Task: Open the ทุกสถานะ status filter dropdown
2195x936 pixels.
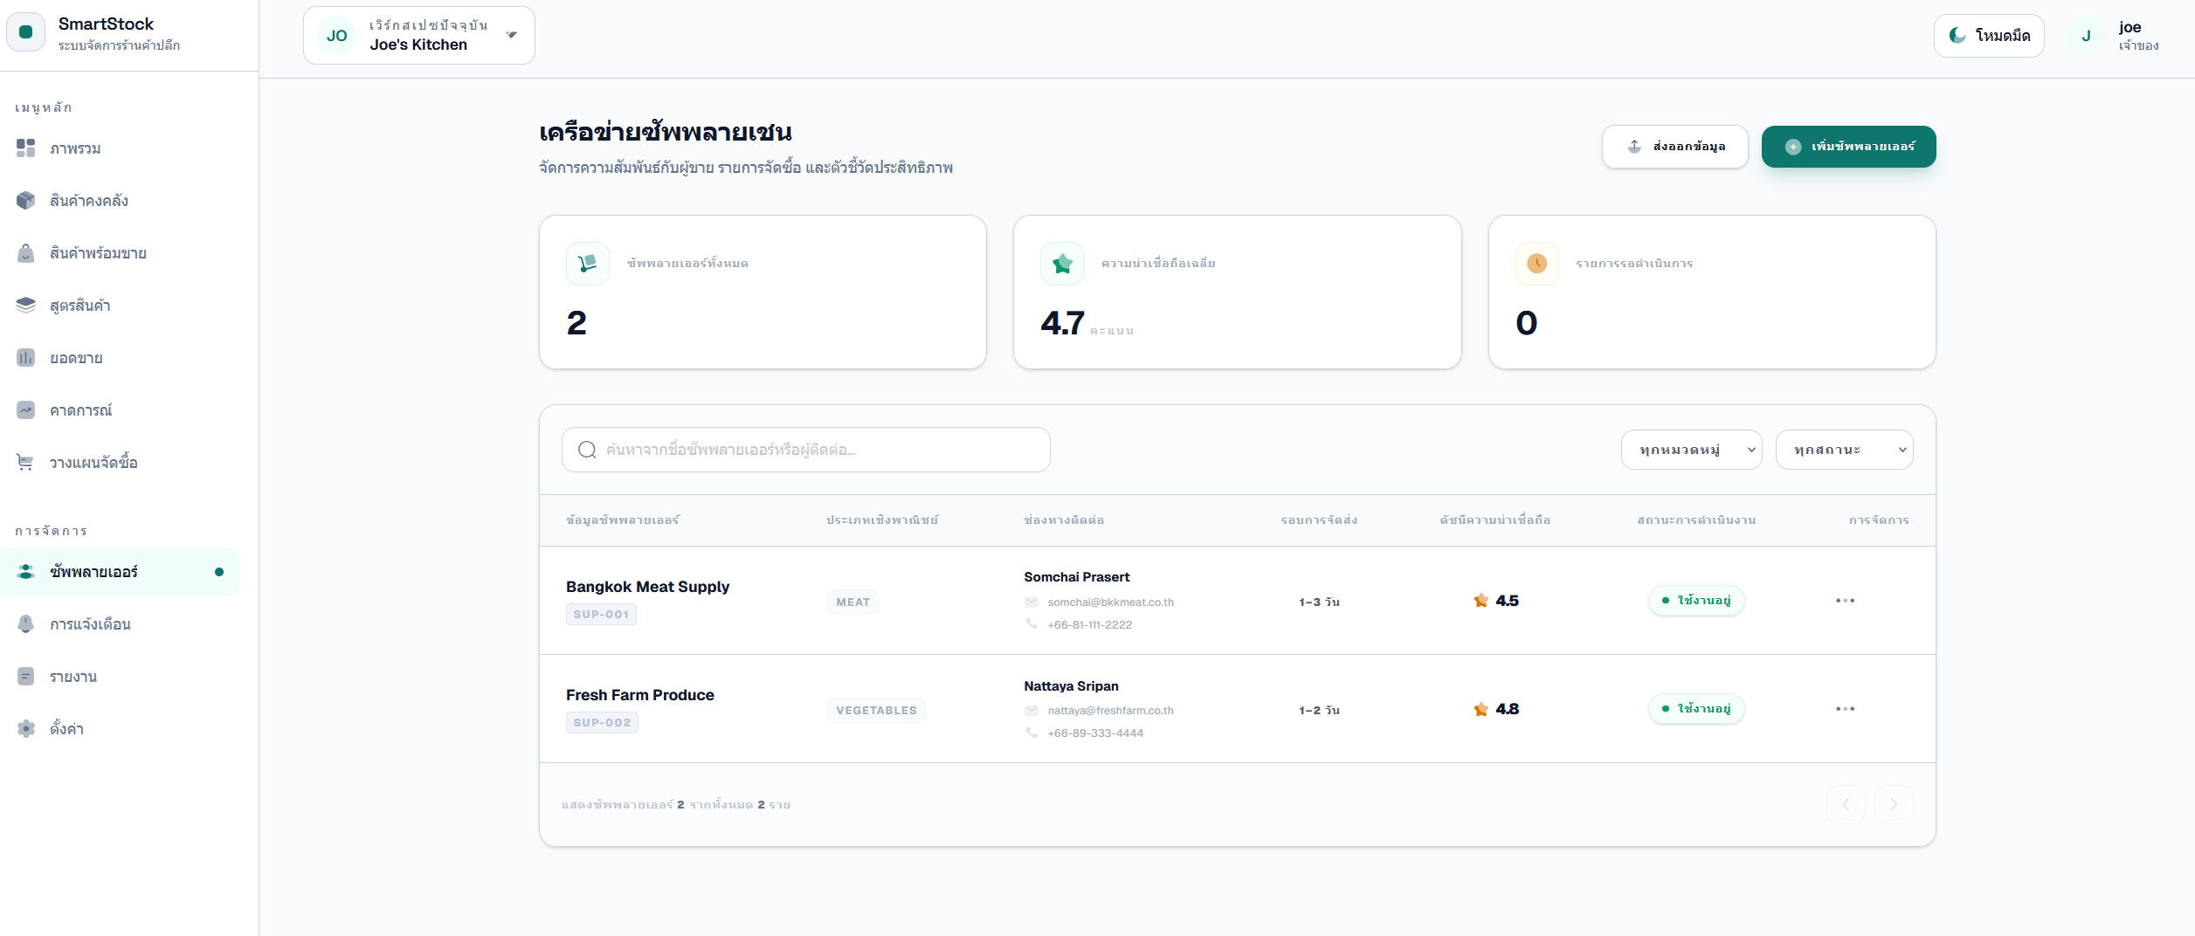Action: [1844, 449]
